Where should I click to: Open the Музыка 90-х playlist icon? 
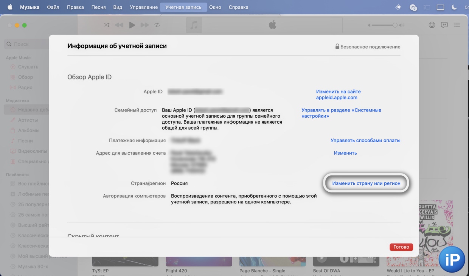(13, 267)
